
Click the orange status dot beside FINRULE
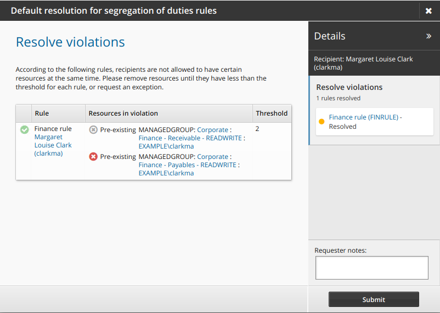(321, 122)
